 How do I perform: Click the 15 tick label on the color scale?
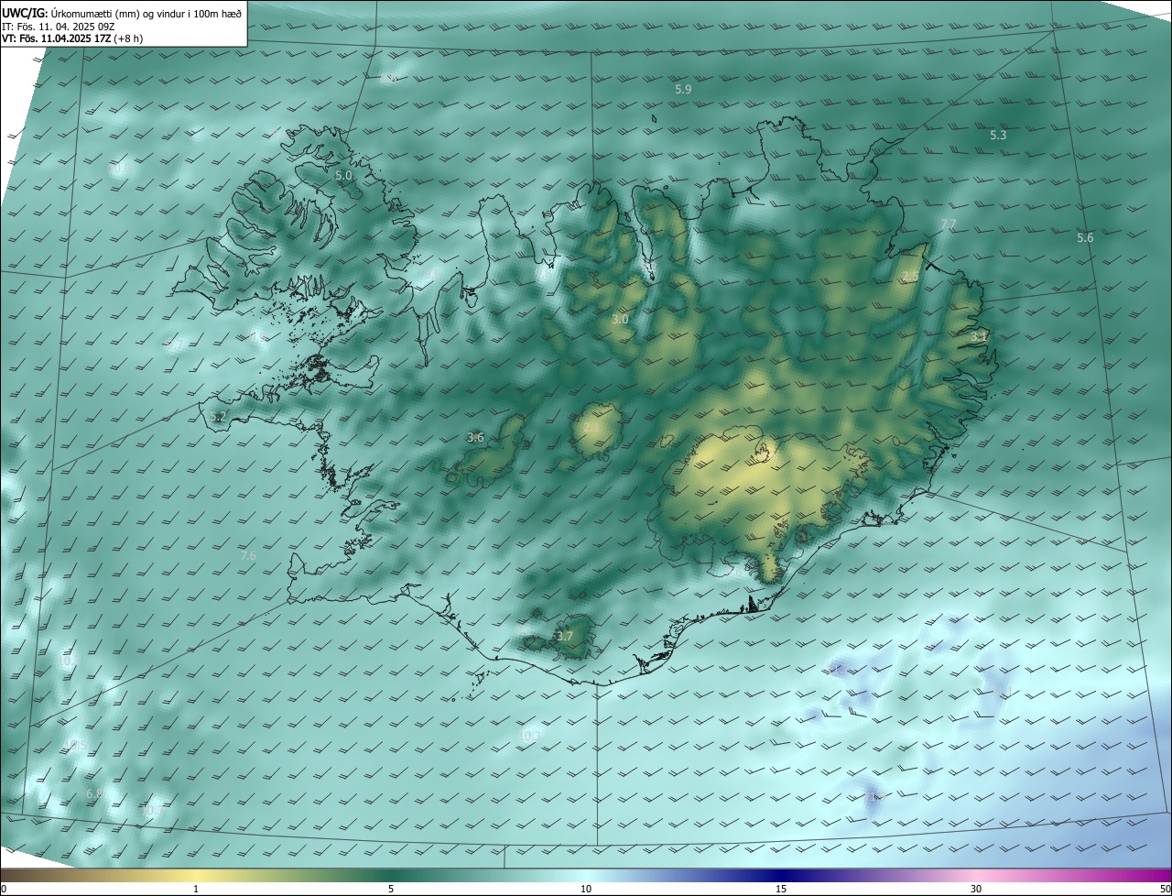click(x=781, y=889)
